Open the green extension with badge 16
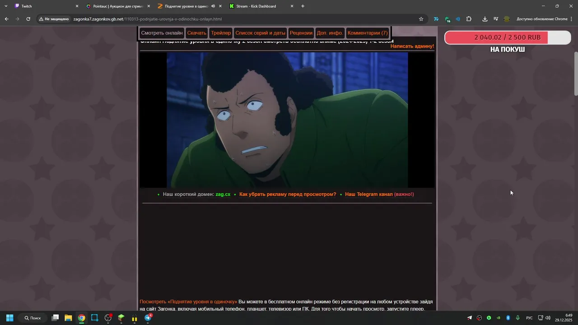The width and height of the screenshot is (578, 325). click(x=447, y=19)
